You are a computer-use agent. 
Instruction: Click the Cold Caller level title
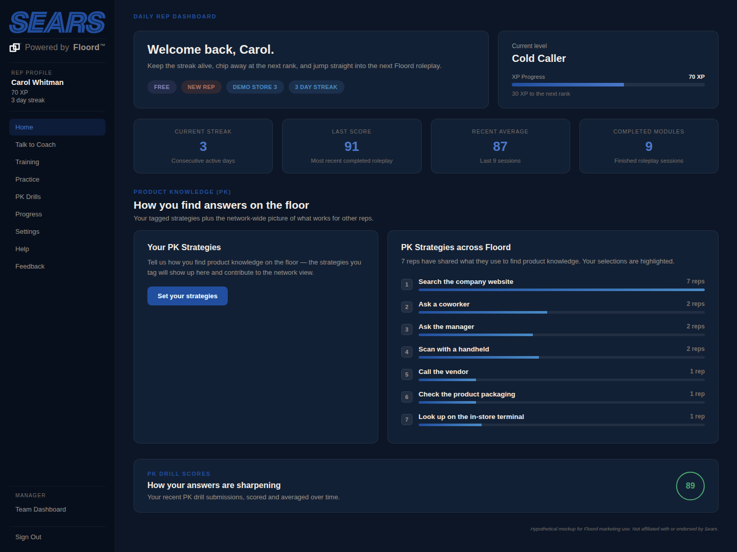539,59
